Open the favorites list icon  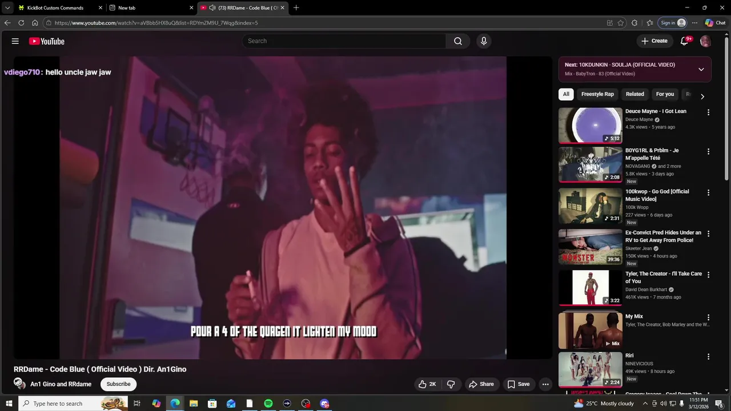click(650, 23)
